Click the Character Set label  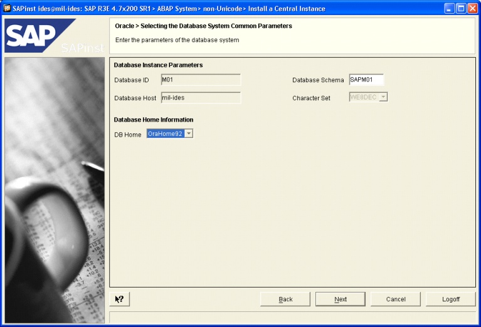(311, 98)
